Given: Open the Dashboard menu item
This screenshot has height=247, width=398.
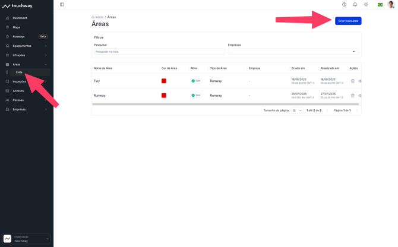Looking at the screenshot, I should [20, 18].
